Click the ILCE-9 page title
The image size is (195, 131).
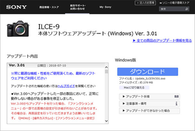pos(49,27)
